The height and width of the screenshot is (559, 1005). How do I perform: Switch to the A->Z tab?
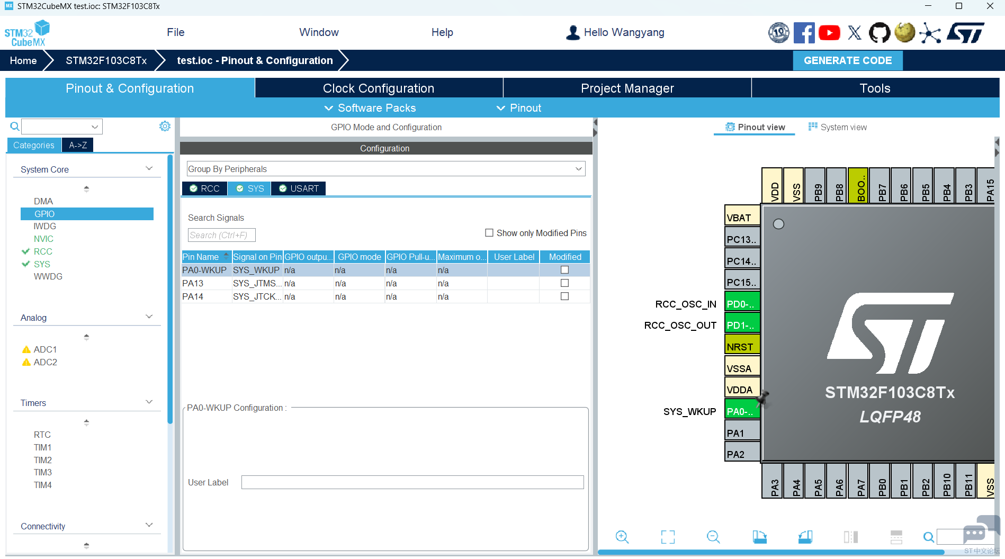[78, 145]
